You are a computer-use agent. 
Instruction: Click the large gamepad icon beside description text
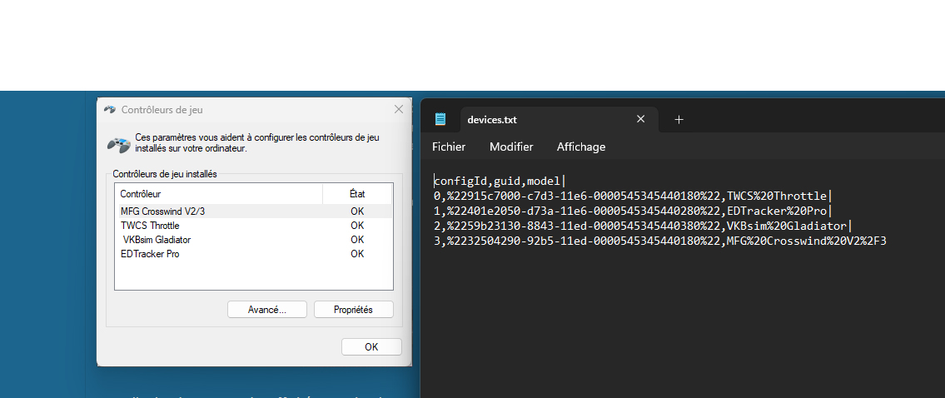(x=119, y=145)
